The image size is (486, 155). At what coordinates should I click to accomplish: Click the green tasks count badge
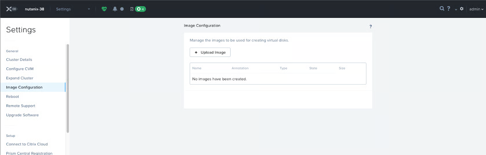click(140, 9)
